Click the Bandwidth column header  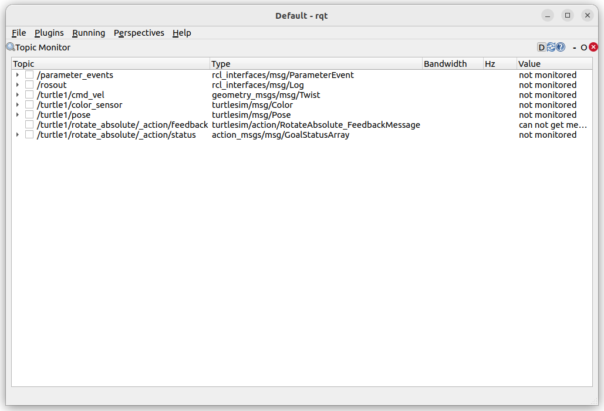click(453, 63)
